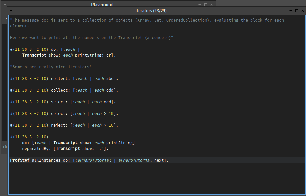Image resolution: width=306 pixels, height=196 pixels.
Task: Click the 'next' message after aPharoTutorial
Action: [159, 160]
